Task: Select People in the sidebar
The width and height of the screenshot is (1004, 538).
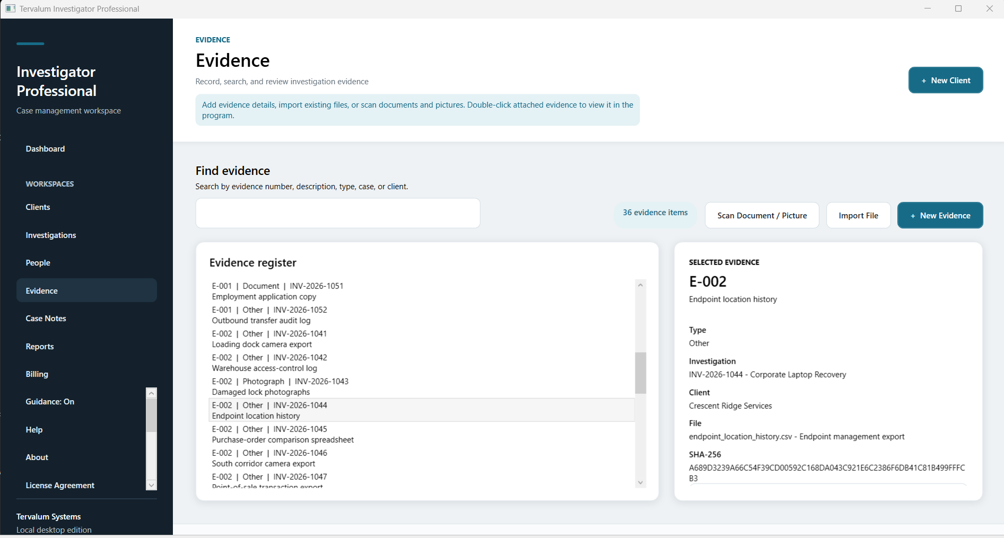Action: [86, 263]
